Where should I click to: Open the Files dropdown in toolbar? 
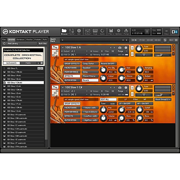click(111, 31)
